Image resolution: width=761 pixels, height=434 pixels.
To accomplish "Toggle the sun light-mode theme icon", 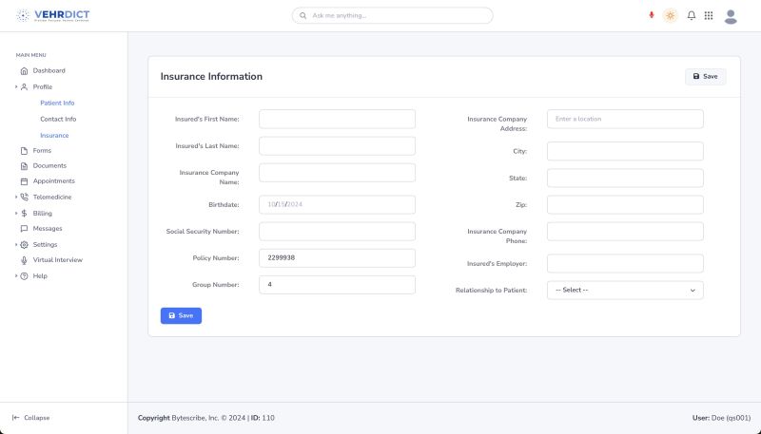I will pos(671,16).
